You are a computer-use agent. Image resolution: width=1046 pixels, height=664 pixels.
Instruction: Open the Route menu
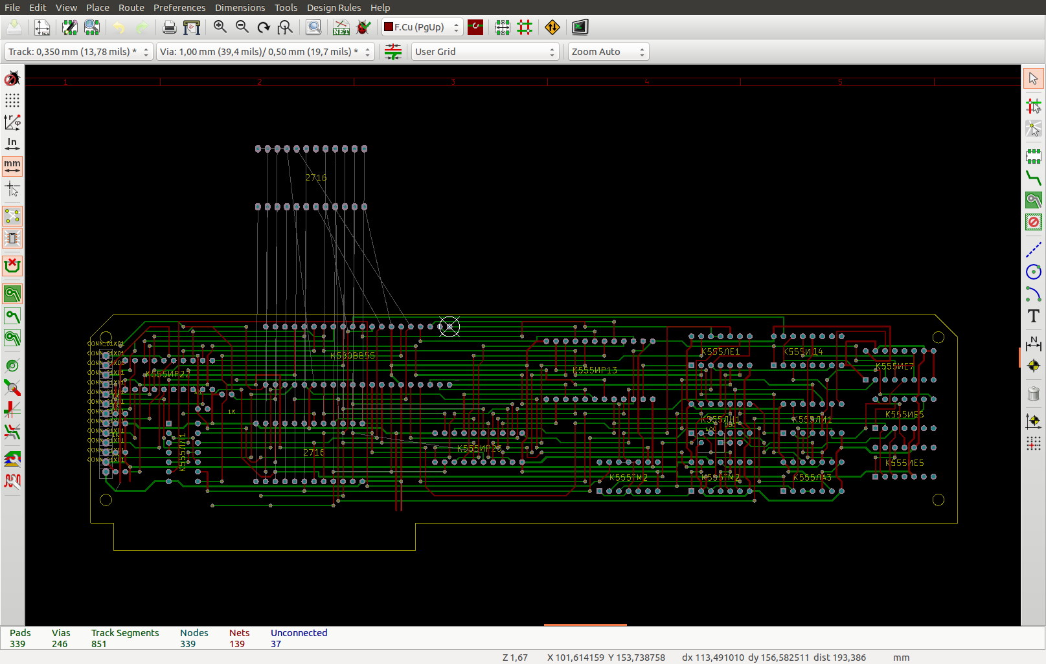[x=131, y=8]
